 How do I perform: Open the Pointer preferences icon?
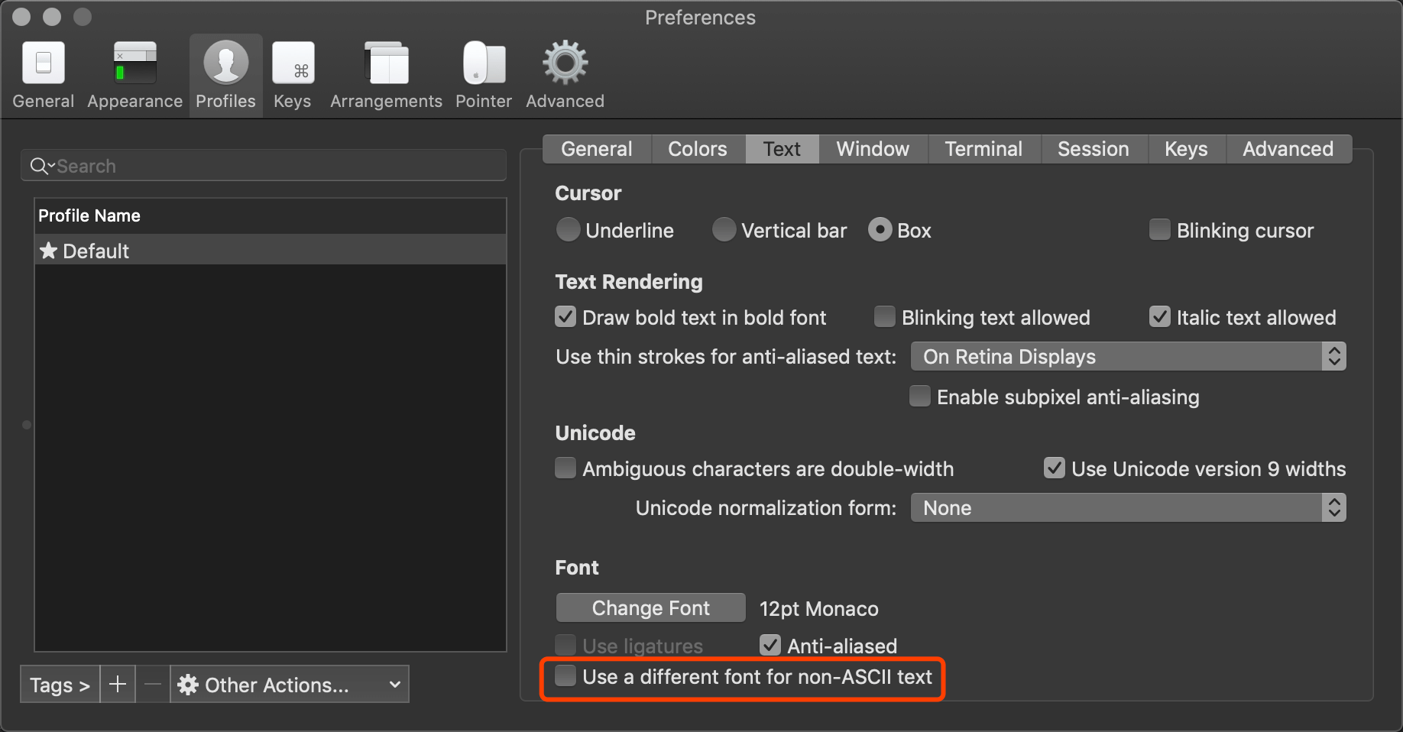[x=484, y=63]
